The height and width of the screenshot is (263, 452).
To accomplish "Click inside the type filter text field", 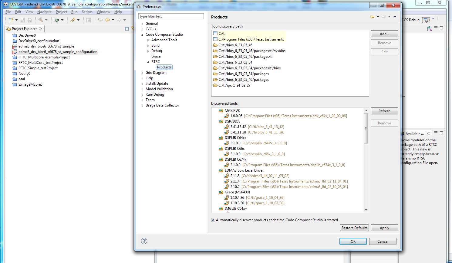I will click(171, 16).
